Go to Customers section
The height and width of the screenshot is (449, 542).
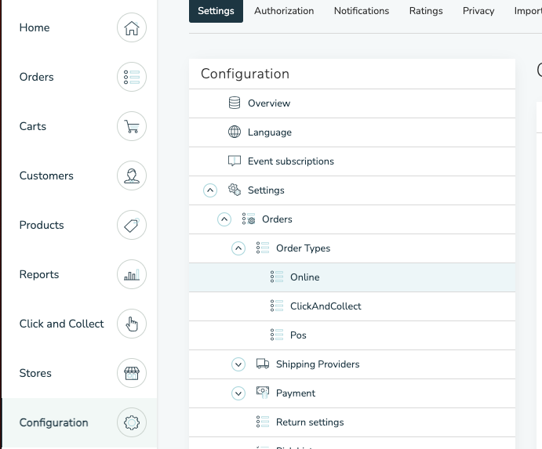tap(46, 176)
